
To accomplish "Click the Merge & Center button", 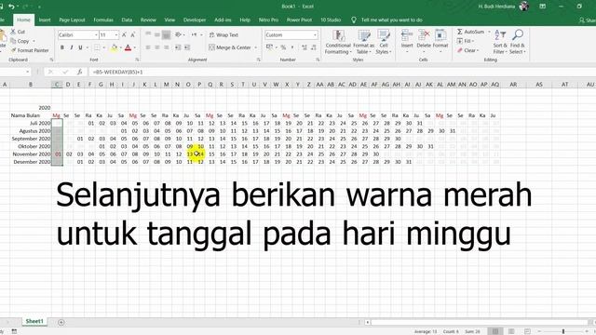I will (x=230, y=47).
